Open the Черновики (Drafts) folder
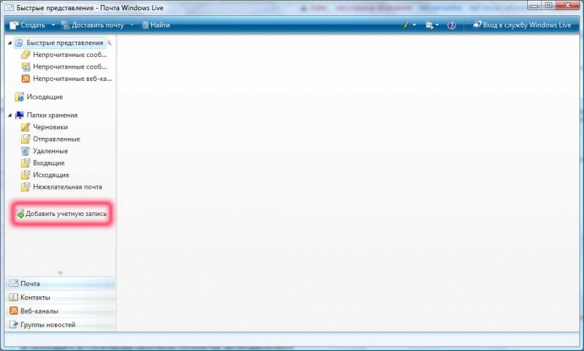The image size is (584, 351). [50, 127]
